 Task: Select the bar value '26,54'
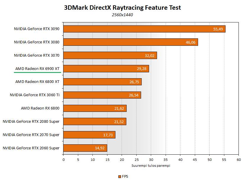click(134, 95)
